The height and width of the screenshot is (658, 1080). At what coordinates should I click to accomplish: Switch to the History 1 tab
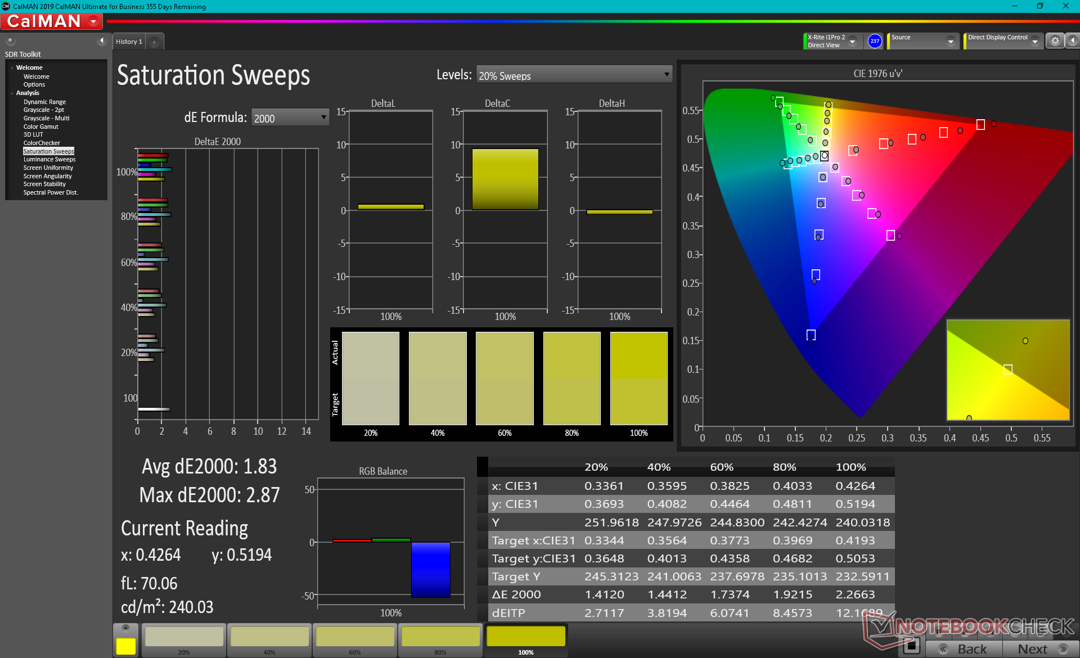(x=129, y=42)
